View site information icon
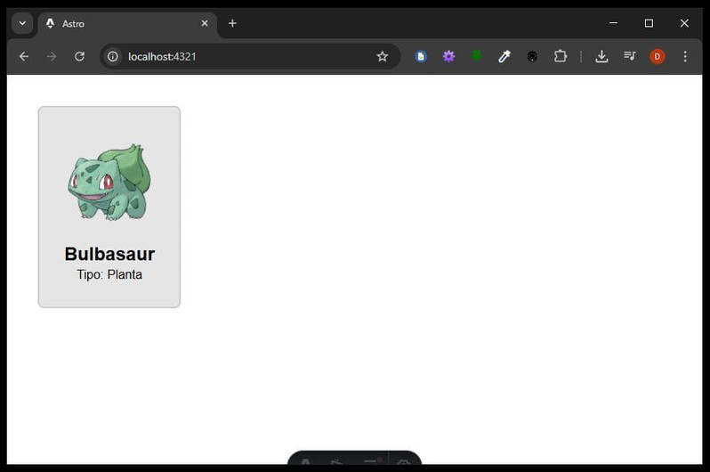 [x=113, y=56]
